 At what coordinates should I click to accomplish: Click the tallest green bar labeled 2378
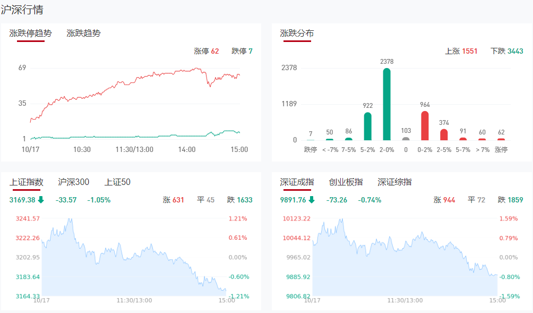[386, 104]
